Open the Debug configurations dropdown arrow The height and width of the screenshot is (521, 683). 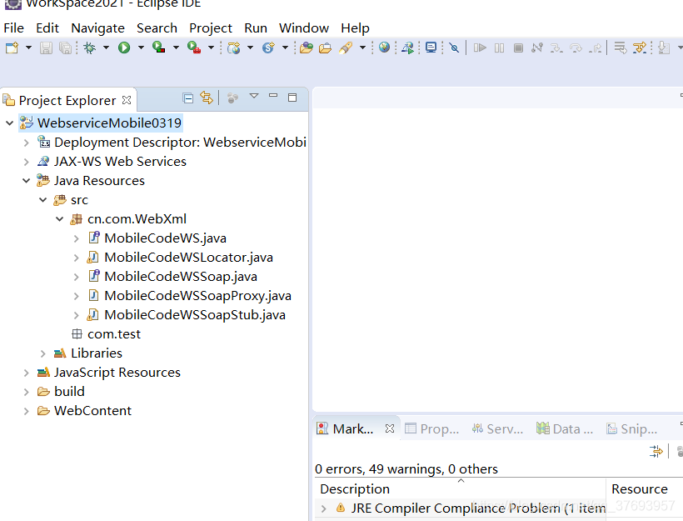(106, 48)
